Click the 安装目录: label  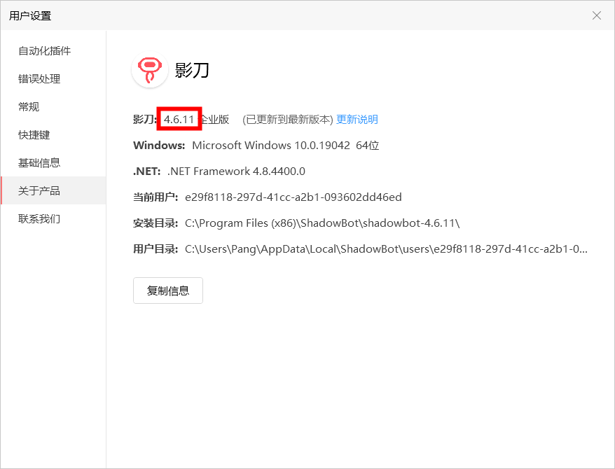click(x=156, y=223)
